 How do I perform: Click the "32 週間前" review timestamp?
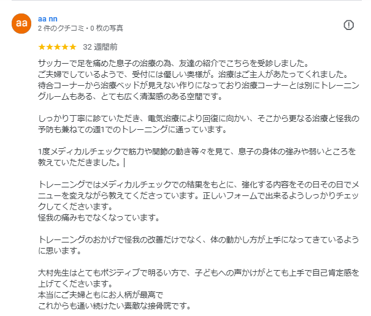point(101,47)
